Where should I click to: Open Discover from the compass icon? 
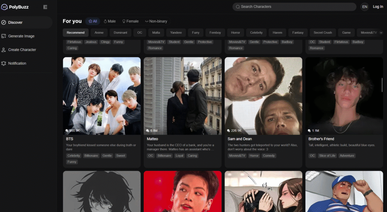4,22
